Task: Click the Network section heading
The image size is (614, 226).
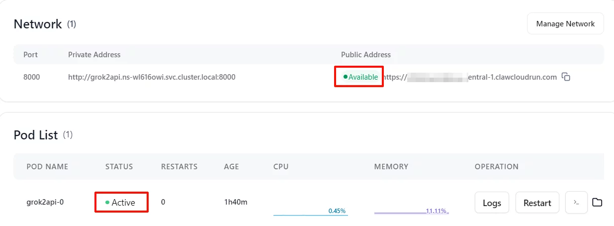Action: coord(38,24)
